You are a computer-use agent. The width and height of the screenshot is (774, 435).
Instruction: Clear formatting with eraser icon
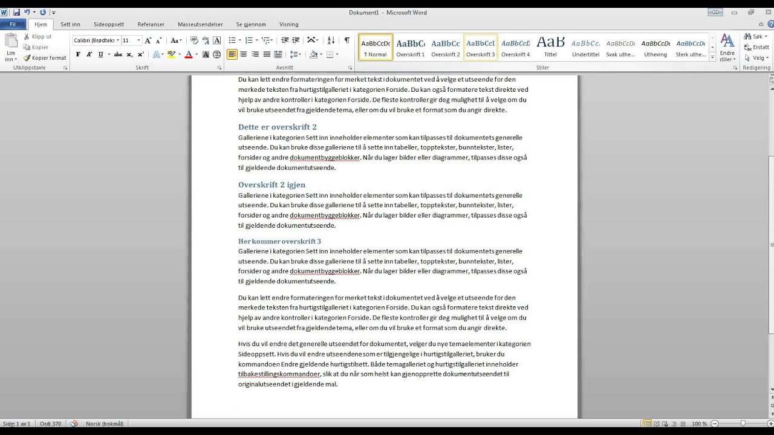[194, 40]
